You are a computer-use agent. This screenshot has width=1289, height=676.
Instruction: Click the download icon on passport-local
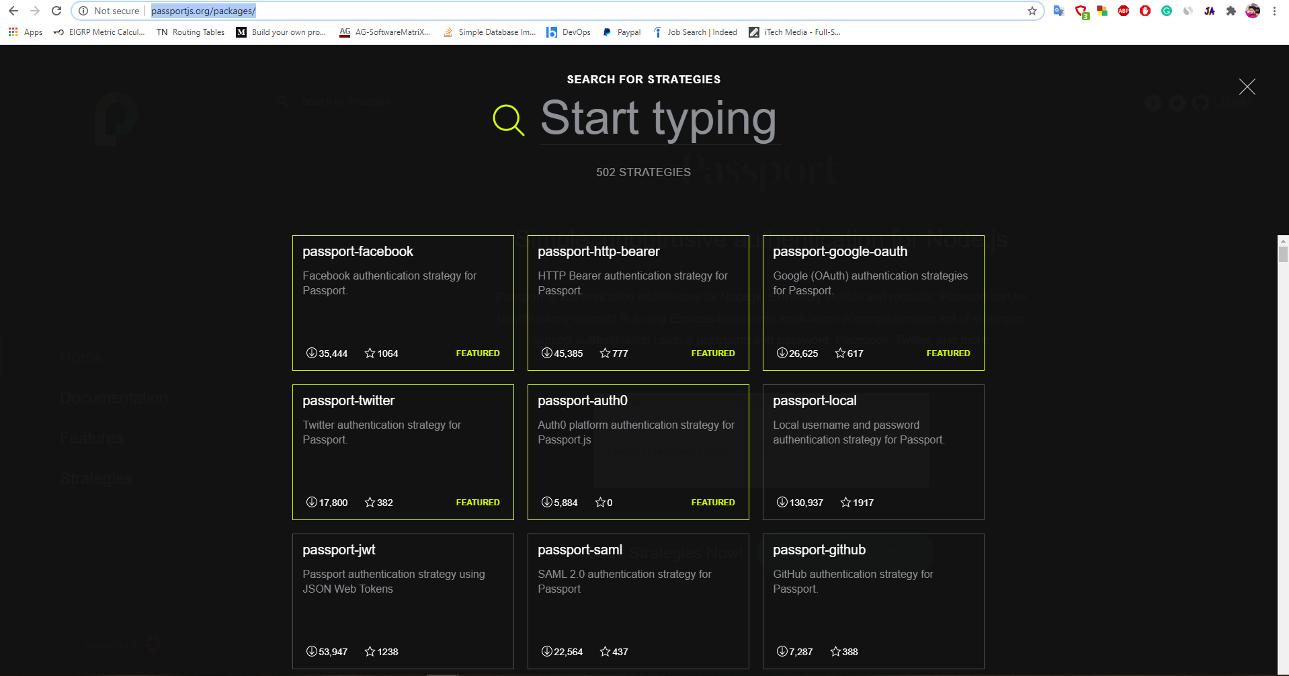pos(782,502)
